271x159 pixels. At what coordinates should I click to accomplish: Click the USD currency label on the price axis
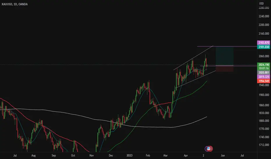tap(261, 3)
